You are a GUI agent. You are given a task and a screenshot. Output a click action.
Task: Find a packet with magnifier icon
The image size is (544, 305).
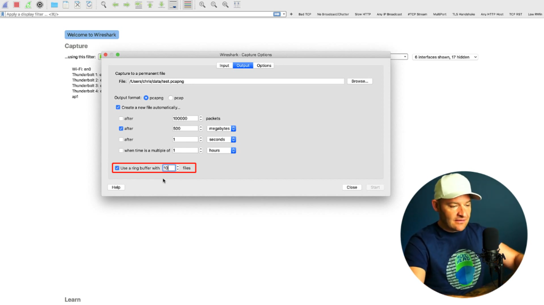(104, 4)
